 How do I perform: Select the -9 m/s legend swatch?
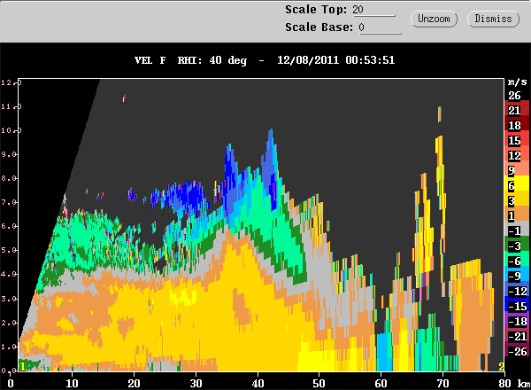512,277
